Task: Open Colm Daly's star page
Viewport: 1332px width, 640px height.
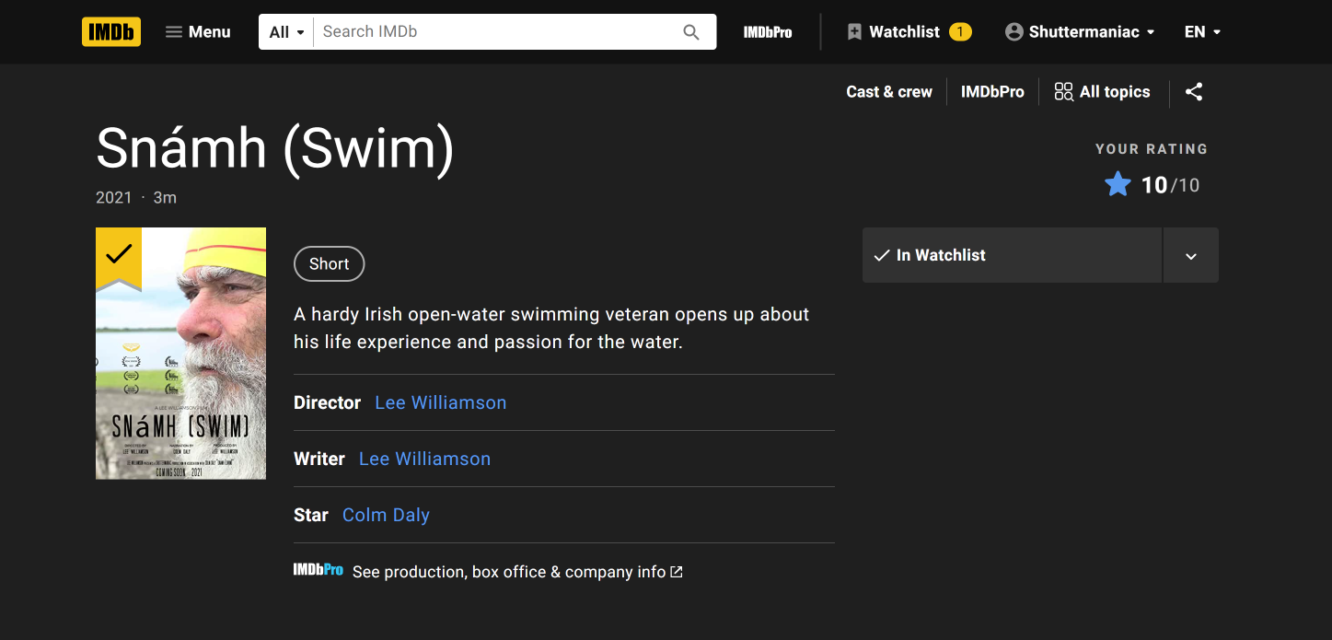Action: click(386, 515)
